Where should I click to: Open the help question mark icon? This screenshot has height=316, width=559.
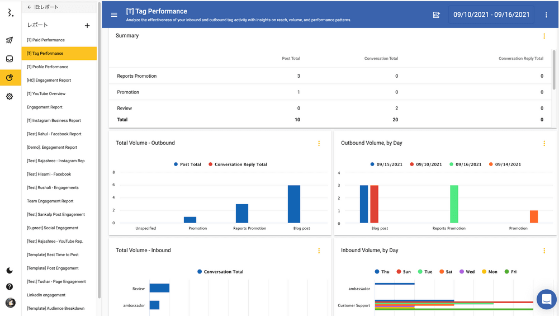click(x=10, y=287)
